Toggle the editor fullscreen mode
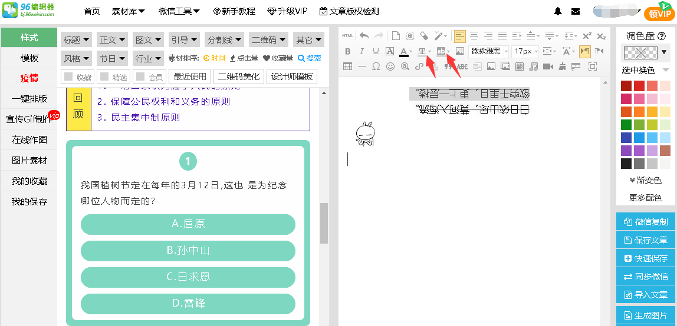The height and width of the screenshot is (326, 677). (593, 66)
